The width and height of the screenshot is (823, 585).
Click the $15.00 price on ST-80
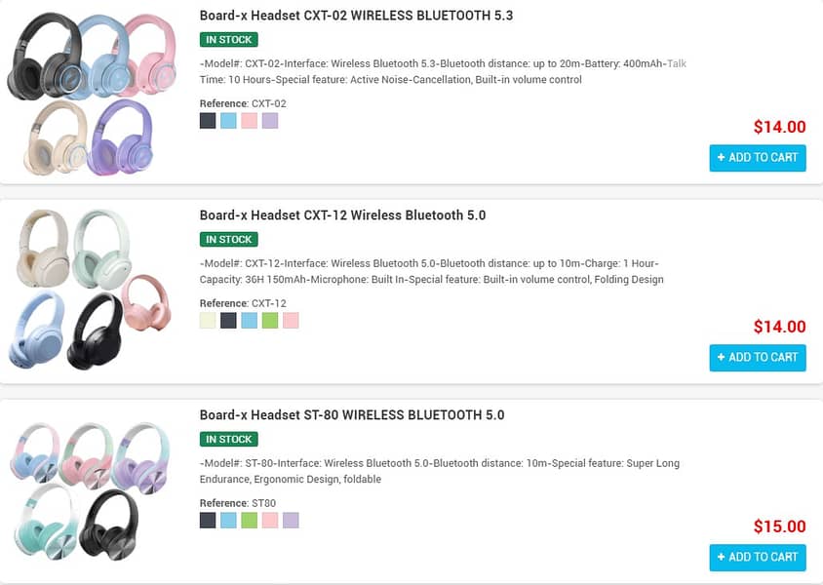click(x=781, y=526)
